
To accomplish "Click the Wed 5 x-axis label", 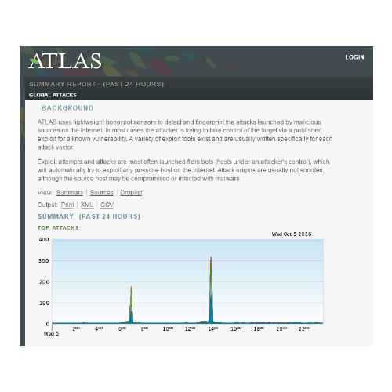I will 51,334.
